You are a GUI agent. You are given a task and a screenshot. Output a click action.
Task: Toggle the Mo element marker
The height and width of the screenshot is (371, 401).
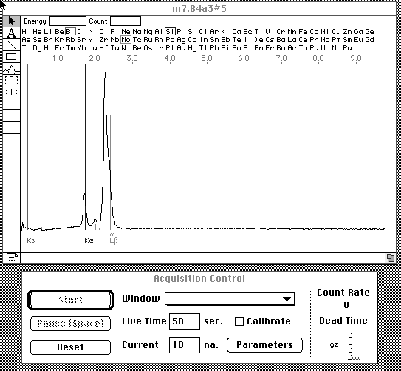[x=126, y=40]
